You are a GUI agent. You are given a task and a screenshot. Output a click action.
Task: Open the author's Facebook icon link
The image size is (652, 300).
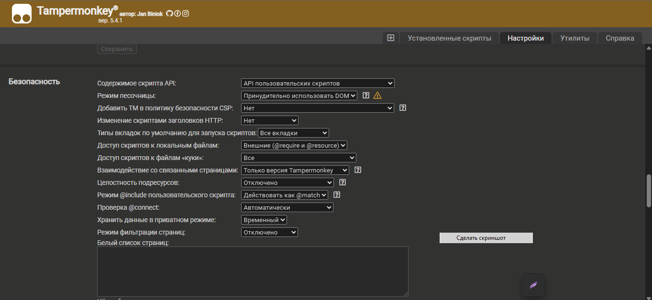pos(177,13)
